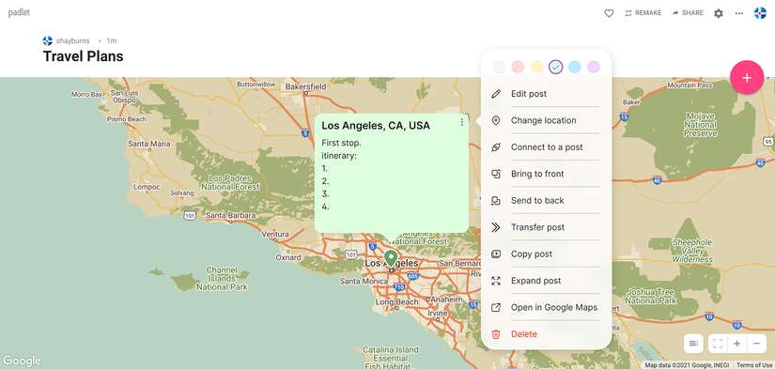Zoom out on the map

click(757, 344)
